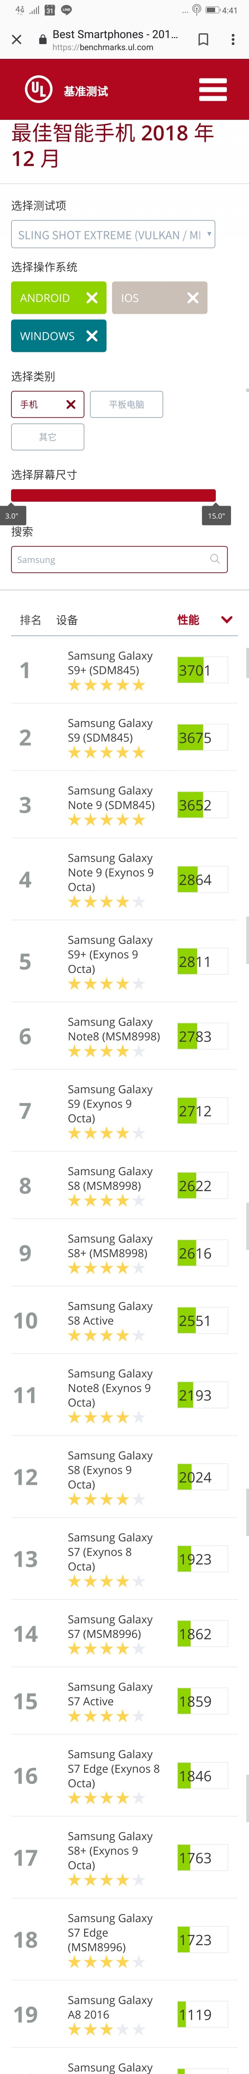Viewport: 249px width, 2074px height.
Task: Toggle the WINDOWS OS filter
Action: pyautogui.click(x=59, y=336)
